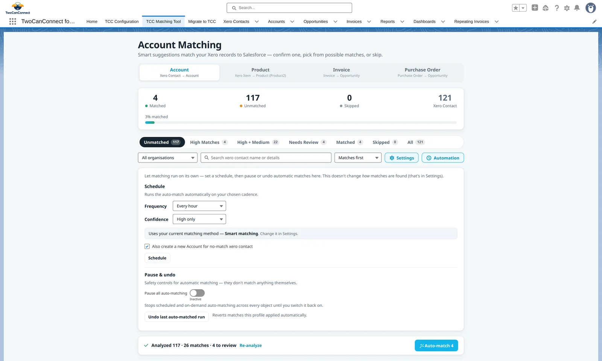602x361 pixels.
Task: Open the All organisations dropdown
Action: 168,158
